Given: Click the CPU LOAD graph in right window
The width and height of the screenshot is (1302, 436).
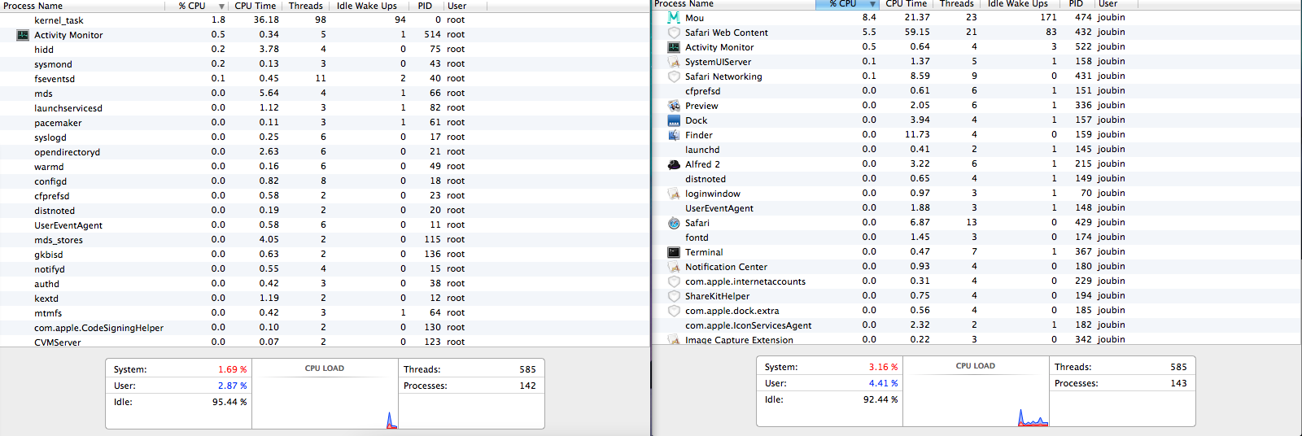Looking at the screenshot, I should tap(976, 391).
